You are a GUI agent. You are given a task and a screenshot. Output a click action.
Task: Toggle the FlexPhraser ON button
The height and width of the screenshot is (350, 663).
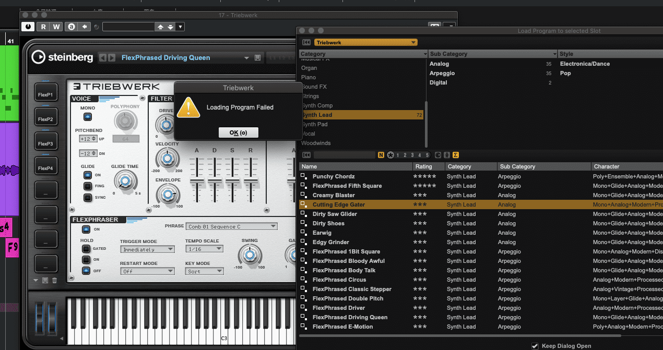pos(86,229)
